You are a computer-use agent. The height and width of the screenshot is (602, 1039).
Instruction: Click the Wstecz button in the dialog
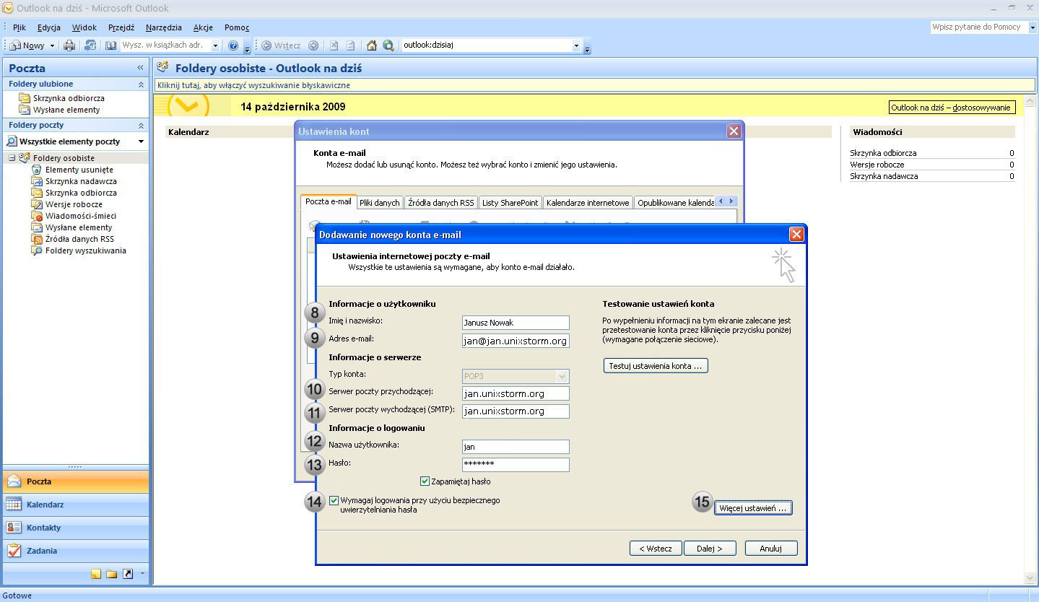(x=656, y=549)
